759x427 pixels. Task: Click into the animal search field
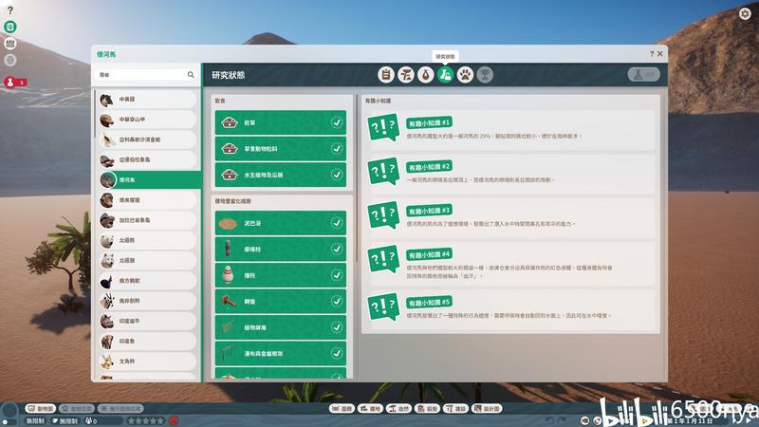[145, 75]
